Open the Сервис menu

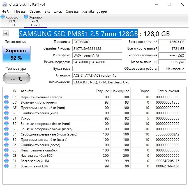click(35, 11)
